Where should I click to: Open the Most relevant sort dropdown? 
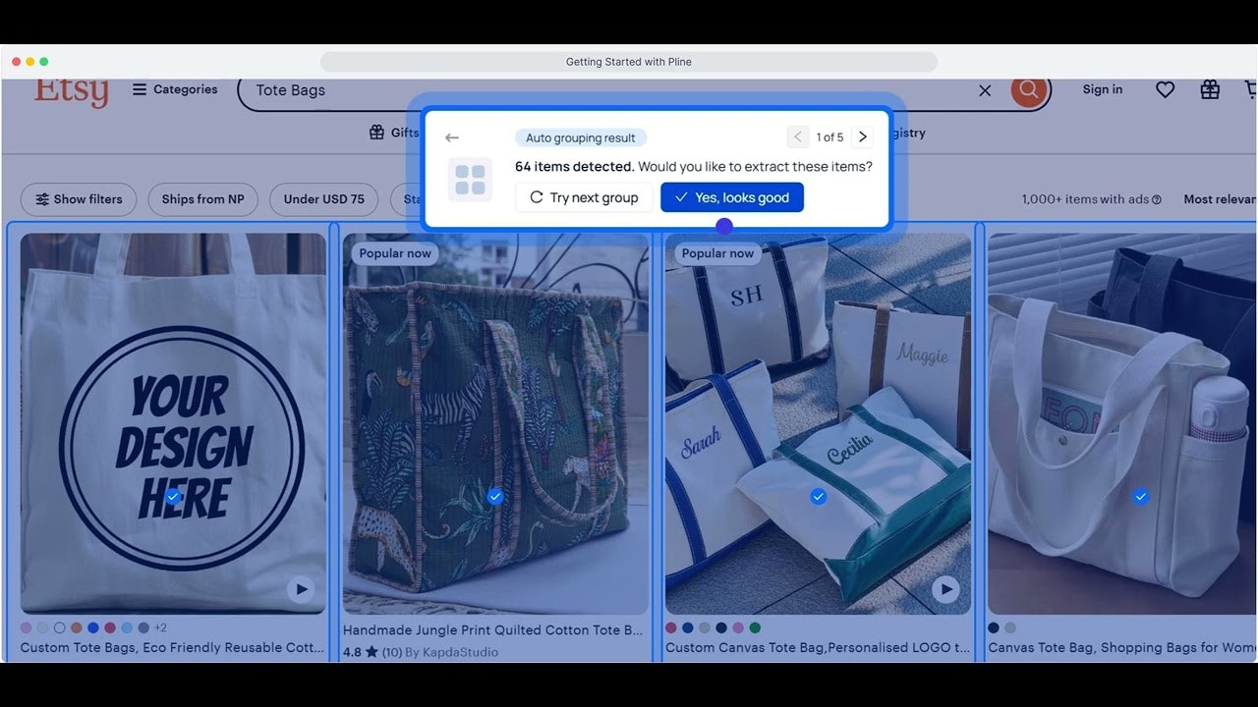click(1220, 199)
